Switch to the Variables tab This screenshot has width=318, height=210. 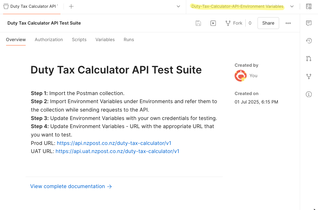105,39
